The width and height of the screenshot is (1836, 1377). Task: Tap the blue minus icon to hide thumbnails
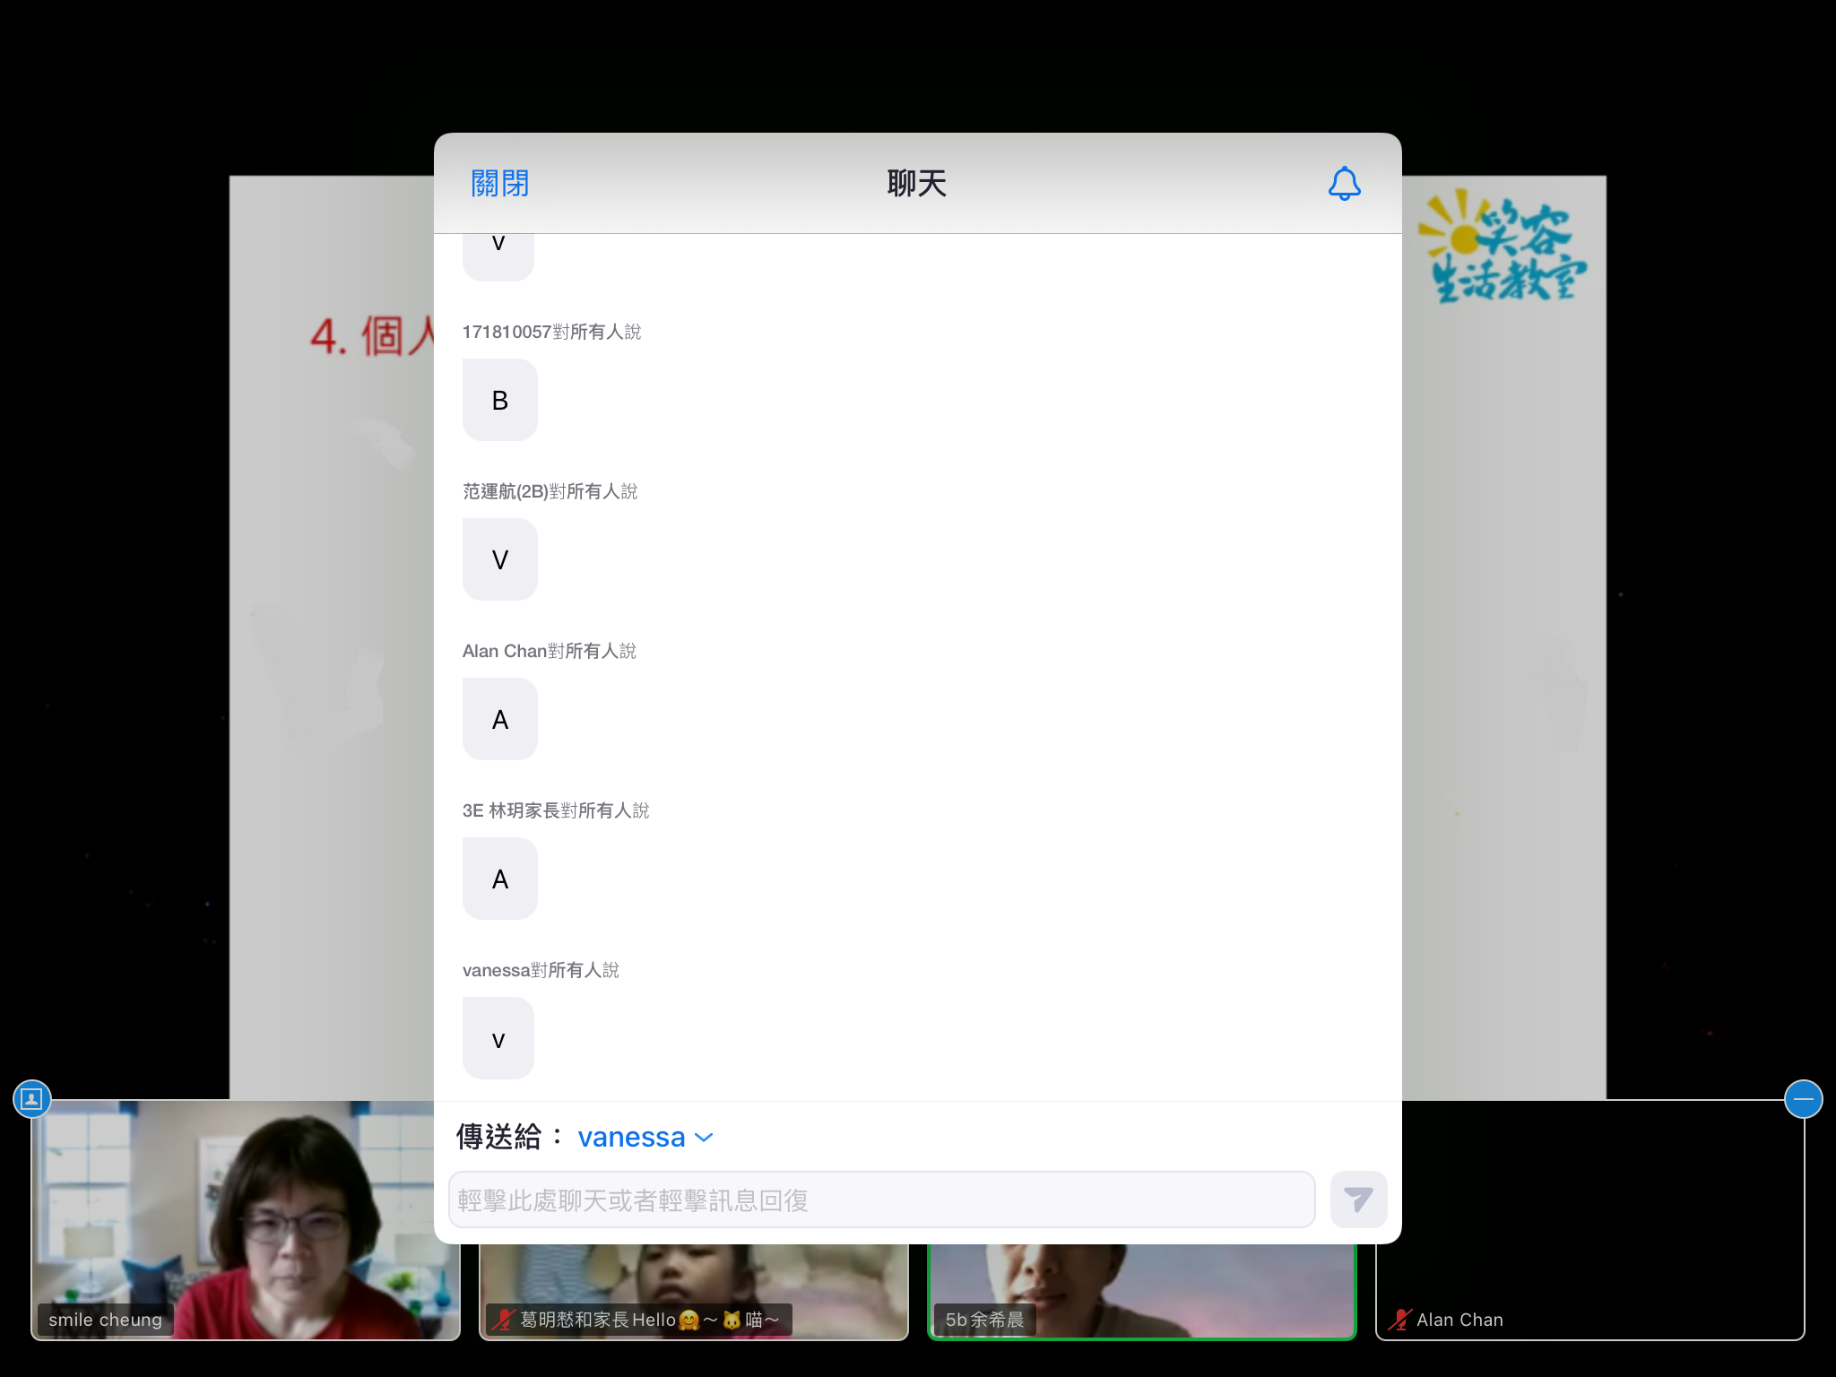pos(1803,1098)
